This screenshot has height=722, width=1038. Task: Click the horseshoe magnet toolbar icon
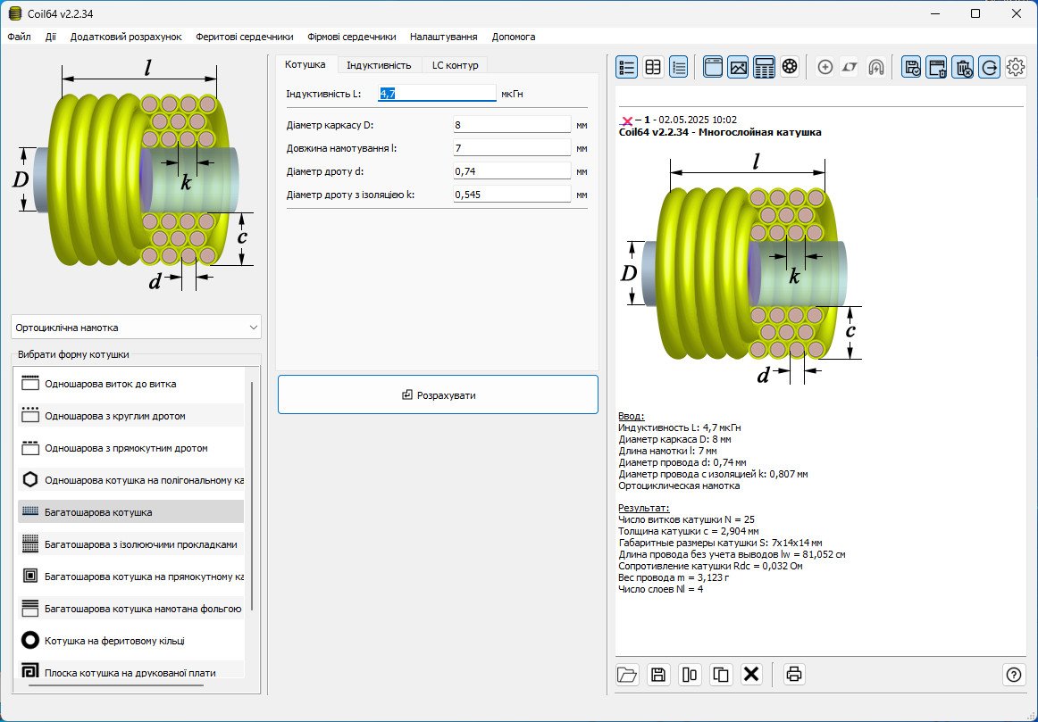point(876,67)
